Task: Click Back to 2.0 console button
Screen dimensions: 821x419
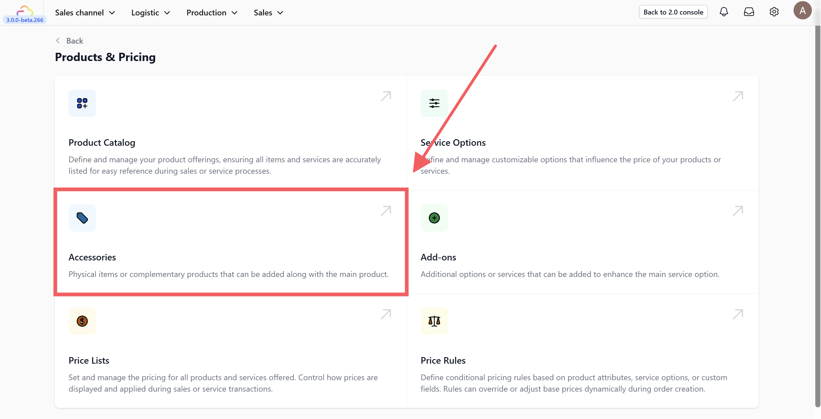Action: (673, 12)
